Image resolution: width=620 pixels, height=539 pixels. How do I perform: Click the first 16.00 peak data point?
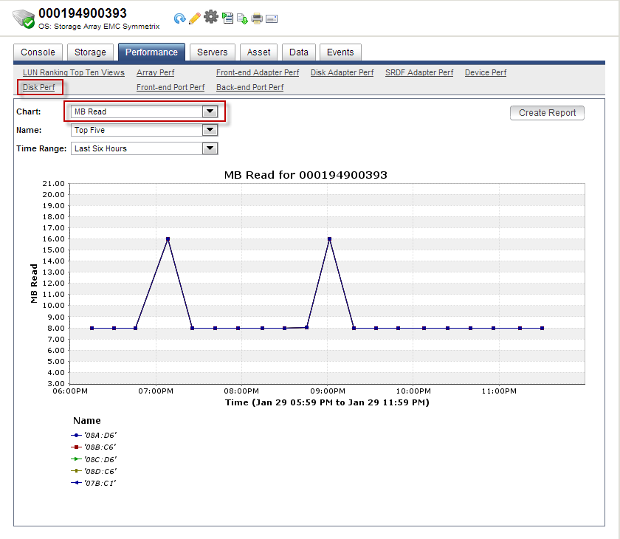[168, 238]
